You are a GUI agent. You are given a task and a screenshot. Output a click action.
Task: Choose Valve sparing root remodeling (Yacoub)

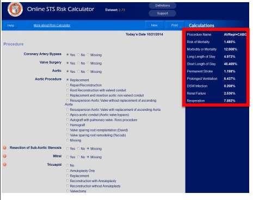67,135
